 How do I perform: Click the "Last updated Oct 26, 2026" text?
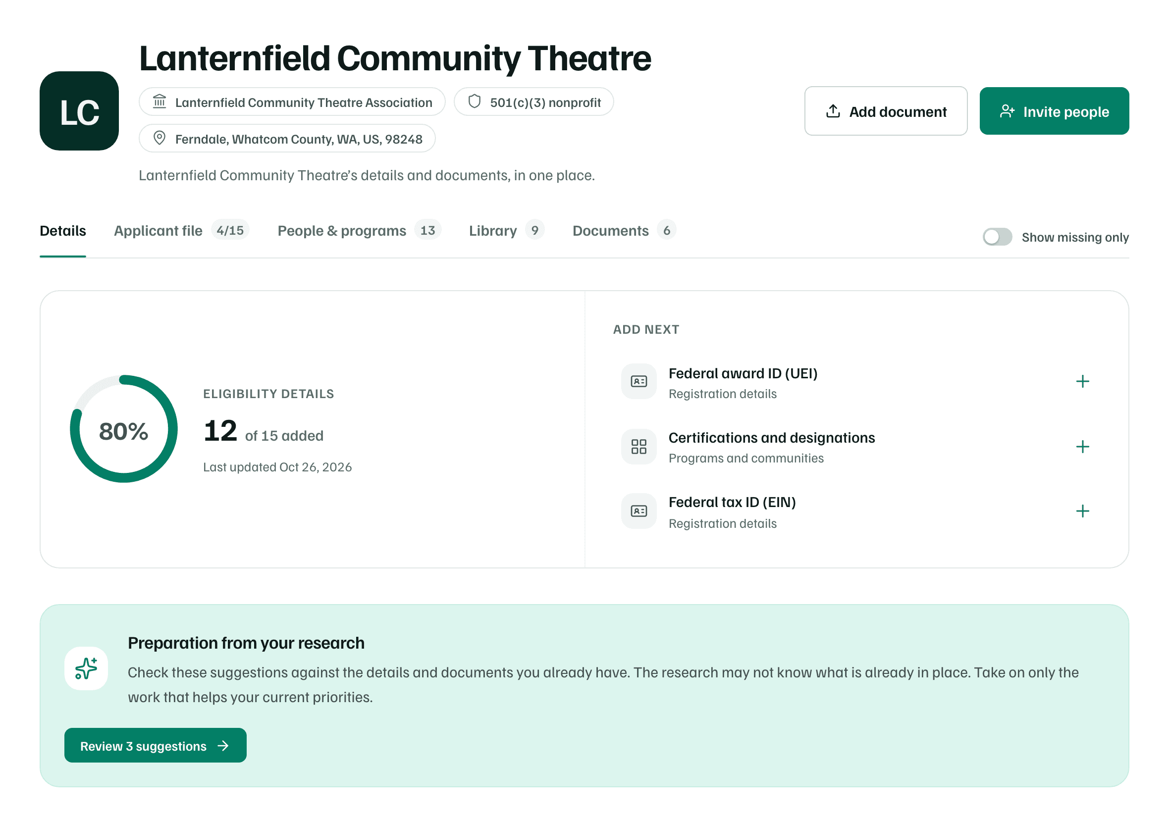[x=277, y=467]
